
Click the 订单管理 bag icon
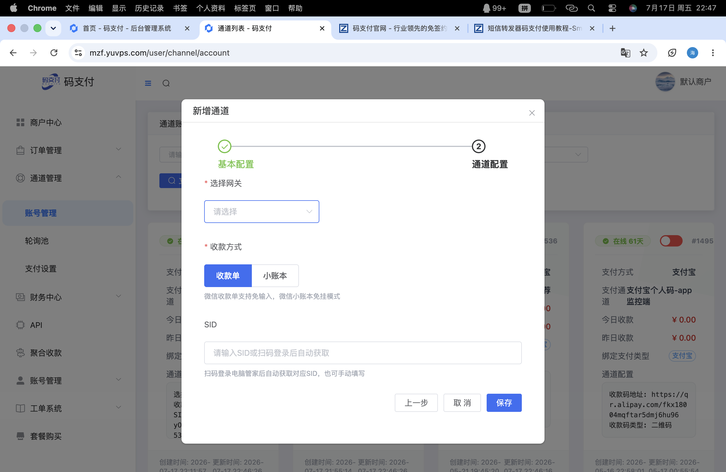point(20,150)
